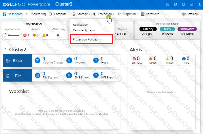Open the help question mark icon
The width and height of the screenshot is (203, 134).
coord(199,5)
